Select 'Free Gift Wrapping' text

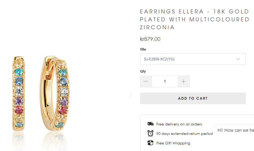(x=173, y=143)
